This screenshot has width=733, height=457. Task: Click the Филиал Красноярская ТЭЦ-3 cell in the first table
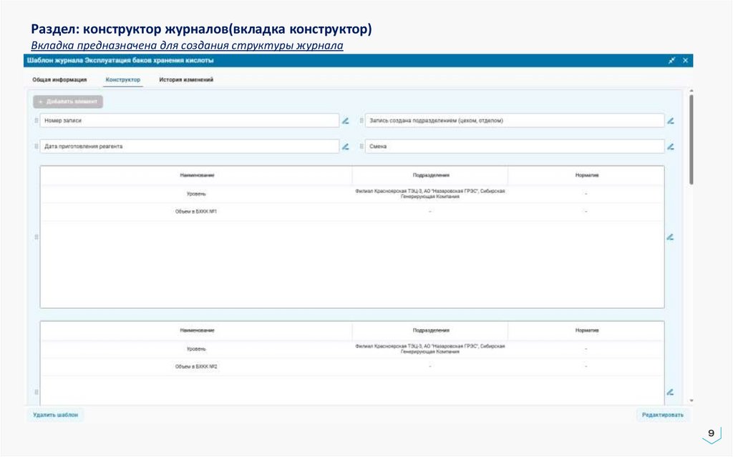coord(430,193)
